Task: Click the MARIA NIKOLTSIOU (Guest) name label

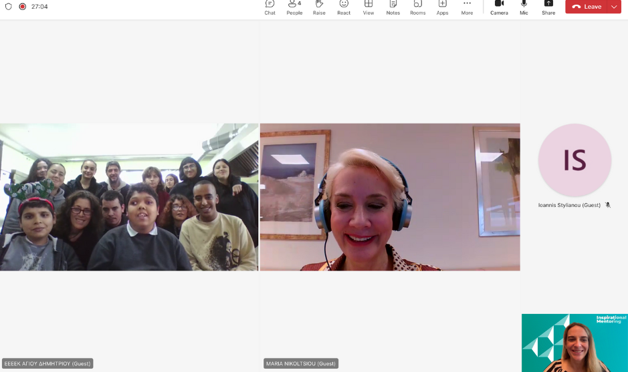Action: point(301,364)
